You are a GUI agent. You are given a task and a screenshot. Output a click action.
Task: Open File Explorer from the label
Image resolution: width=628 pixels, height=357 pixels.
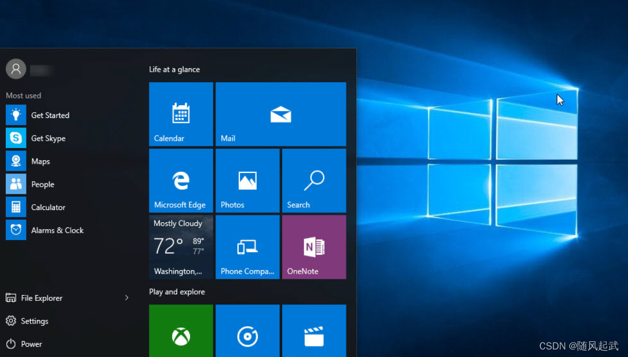click(42, 298)
